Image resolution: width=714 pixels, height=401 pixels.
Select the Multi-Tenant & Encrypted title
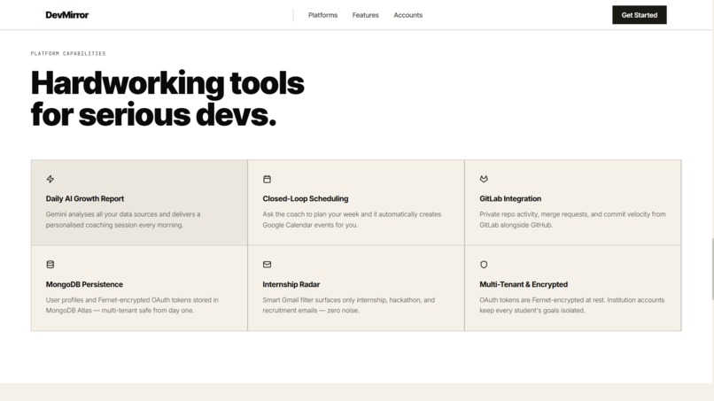pos(524,284)
